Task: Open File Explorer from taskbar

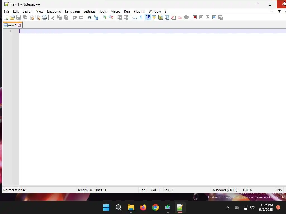Action: click(x=131, y=207)
